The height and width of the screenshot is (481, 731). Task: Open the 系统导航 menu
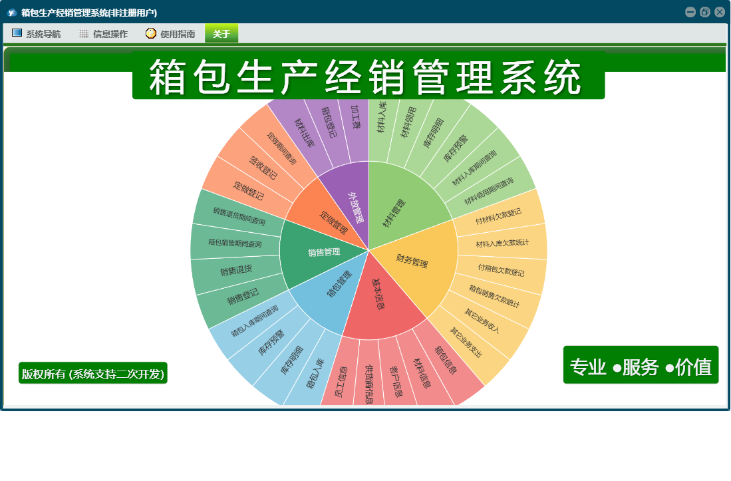37,33
